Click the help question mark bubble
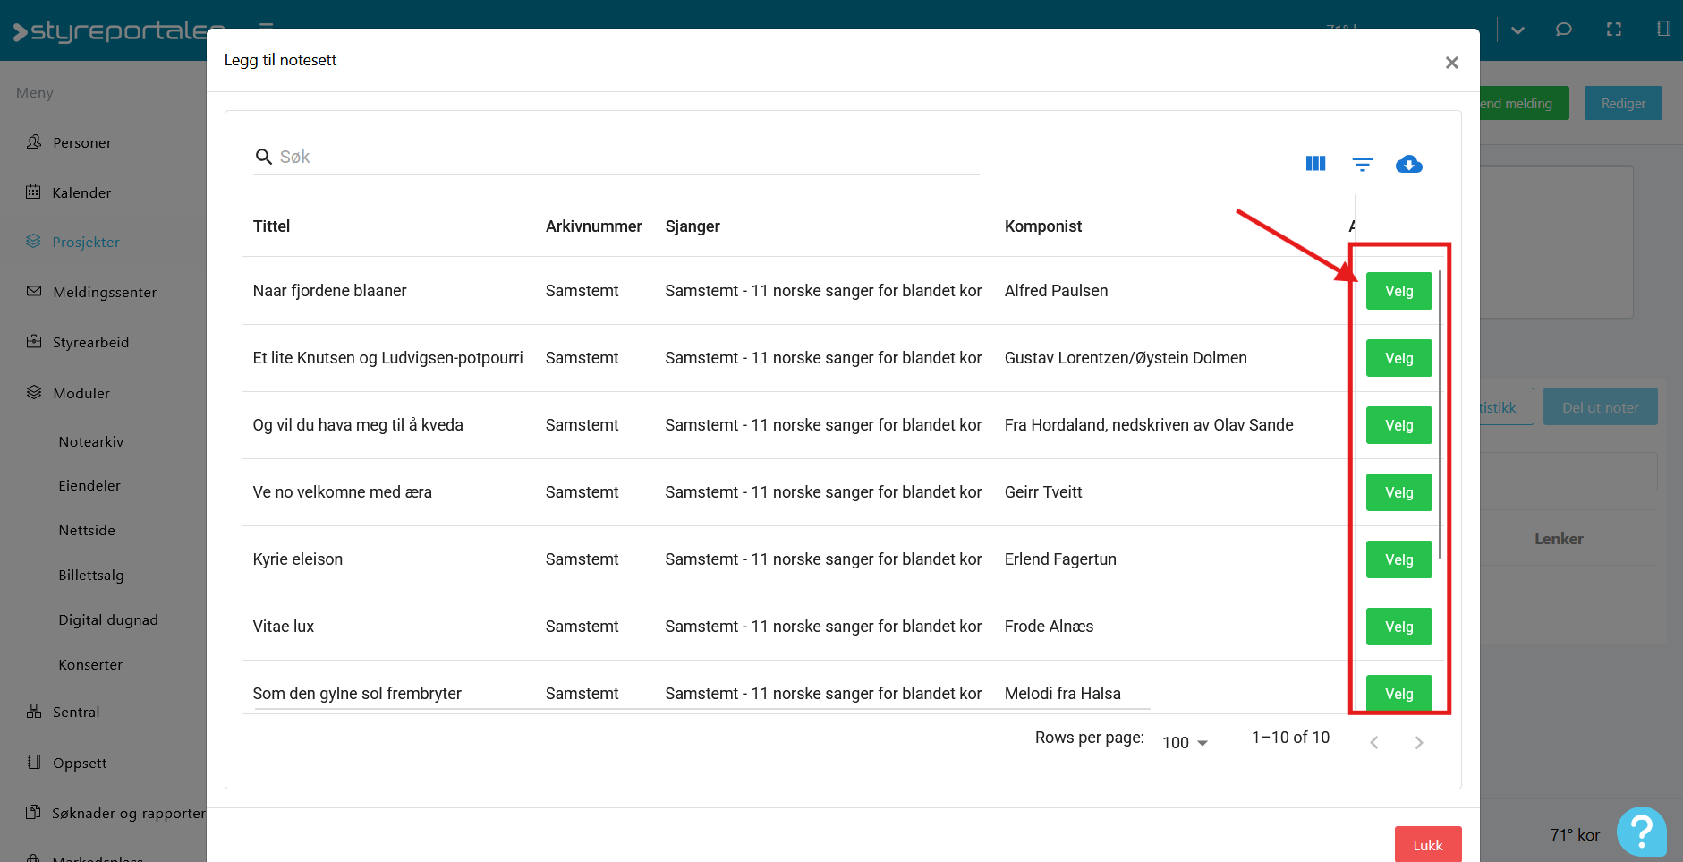This screenshot has width=1683, height=862. [1641, 832]
